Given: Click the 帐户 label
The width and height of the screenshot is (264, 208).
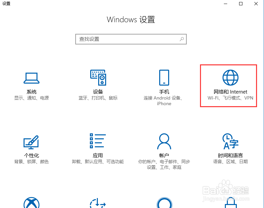Looking at the screenshot, I should (164, 155).
